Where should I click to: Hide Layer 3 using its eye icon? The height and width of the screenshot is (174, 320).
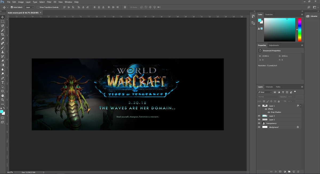coord(259,116)
